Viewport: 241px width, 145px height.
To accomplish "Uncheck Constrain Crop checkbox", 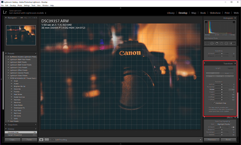I will point(214,103).
